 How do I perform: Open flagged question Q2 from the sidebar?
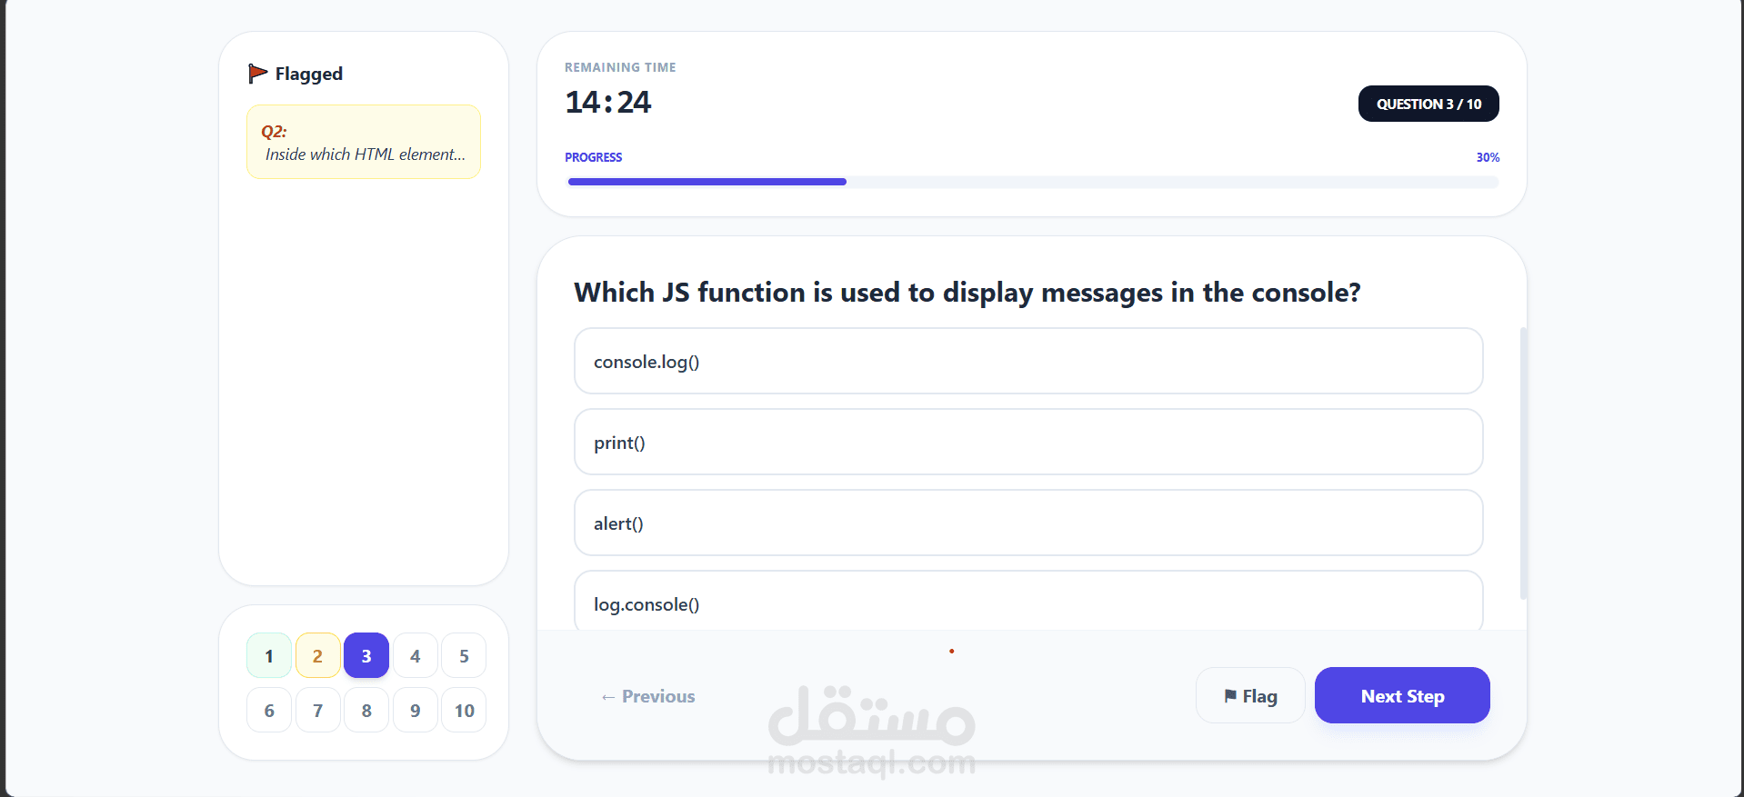point(363,142)
